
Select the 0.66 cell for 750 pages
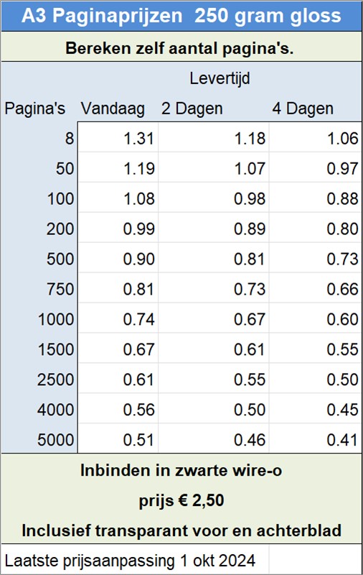(x=316, y=290)
